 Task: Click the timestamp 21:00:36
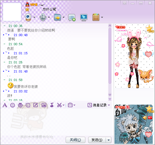15,26
